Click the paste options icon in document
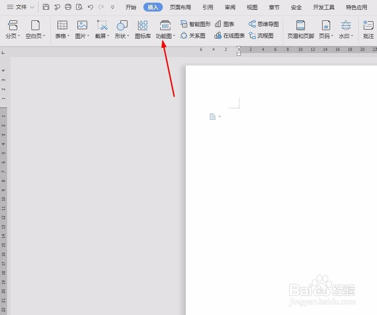 (x=212, y=117)
